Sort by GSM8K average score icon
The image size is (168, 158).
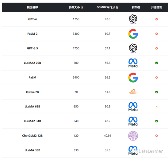[x=117, y=7]
